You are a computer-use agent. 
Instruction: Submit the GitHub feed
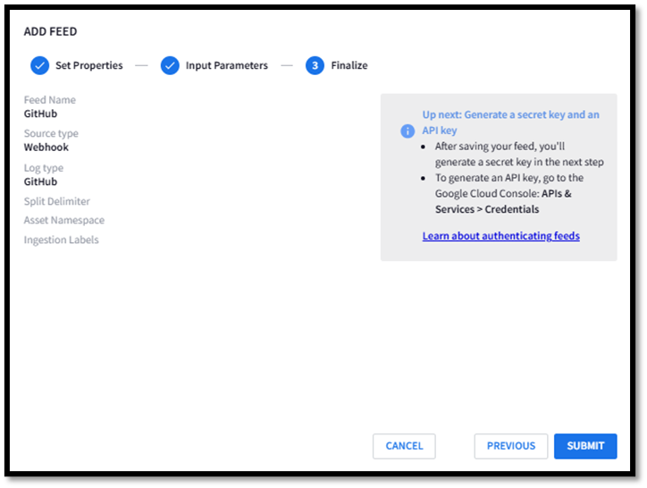coord(585,446)
